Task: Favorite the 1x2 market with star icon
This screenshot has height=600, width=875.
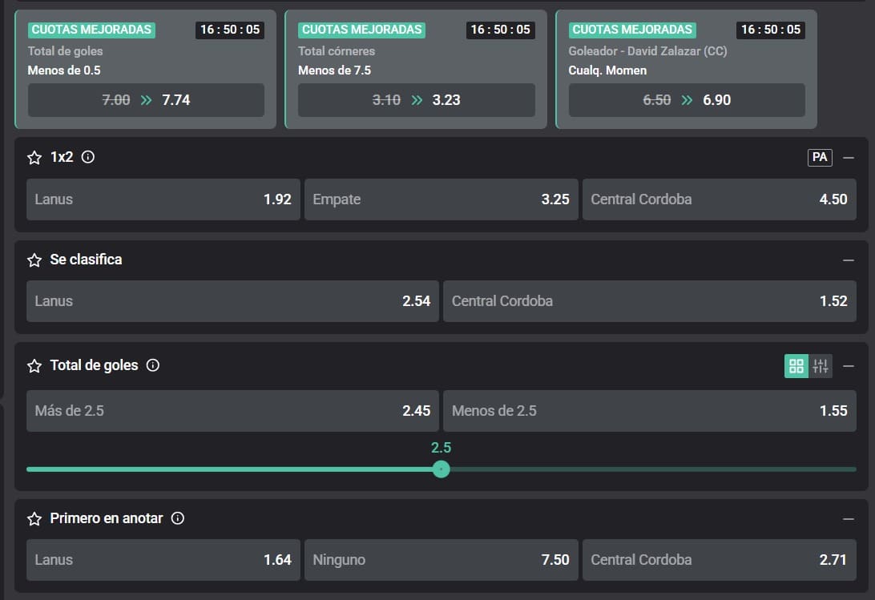Action: pos(34,158)
